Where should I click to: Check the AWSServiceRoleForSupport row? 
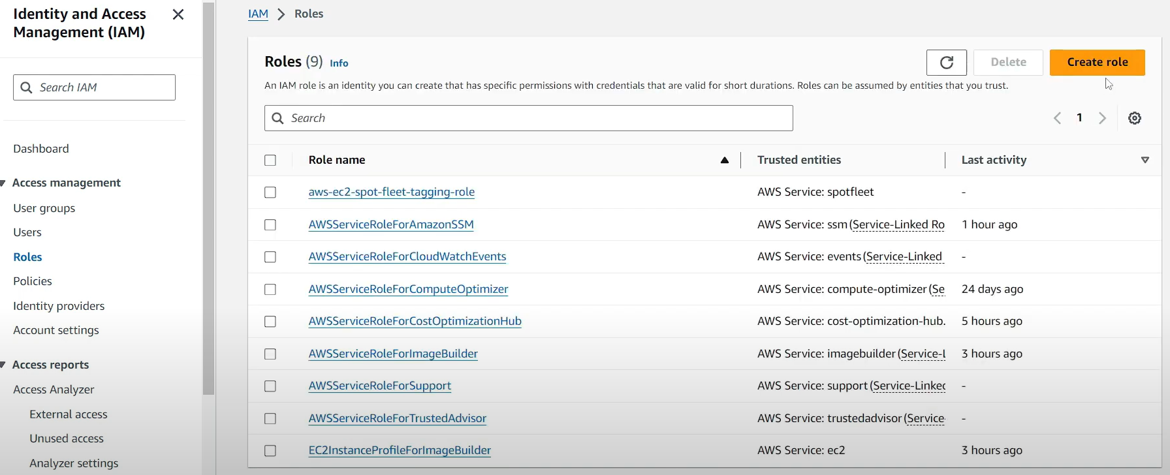point(270,386)
